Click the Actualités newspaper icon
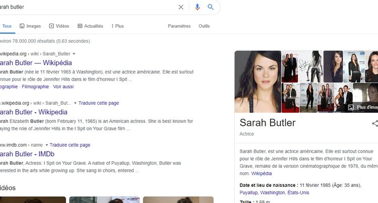The image size is (378, 203). coord(80,26)
